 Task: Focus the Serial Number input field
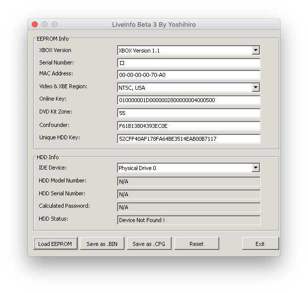[189, 63]
